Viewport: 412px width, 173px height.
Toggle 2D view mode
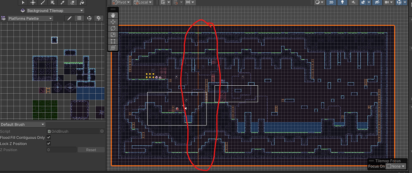(x=332, y=2)
